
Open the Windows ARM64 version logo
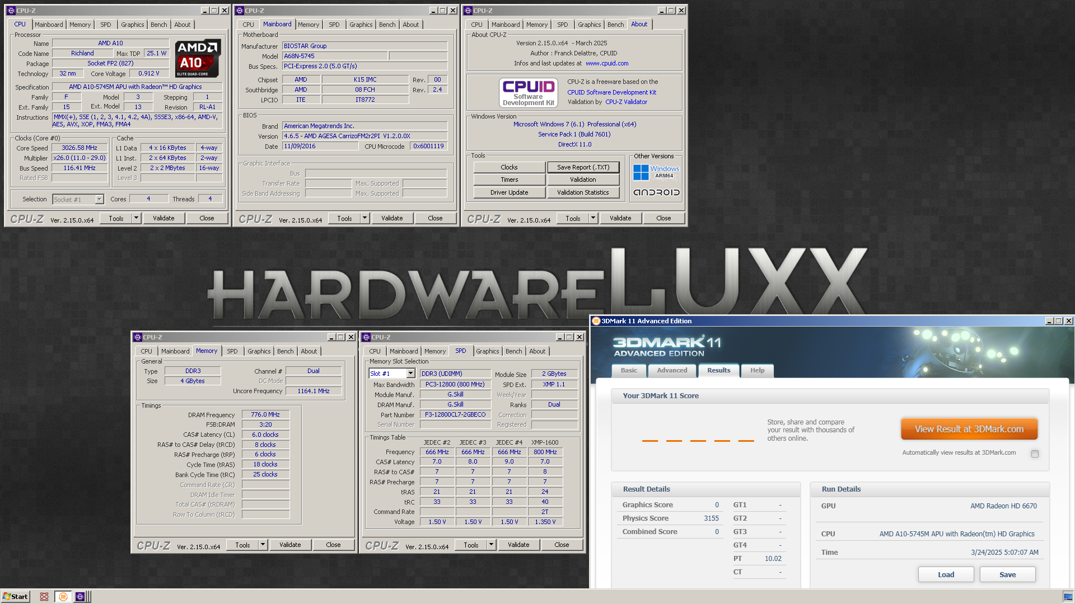[656, 172]
